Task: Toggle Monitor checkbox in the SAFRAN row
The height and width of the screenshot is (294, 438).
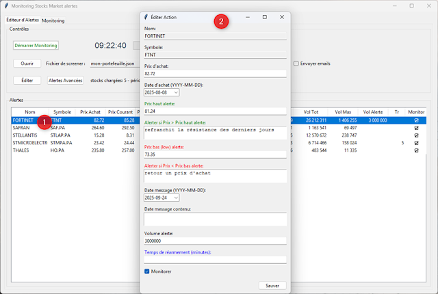Action: [x=416, y=128]
